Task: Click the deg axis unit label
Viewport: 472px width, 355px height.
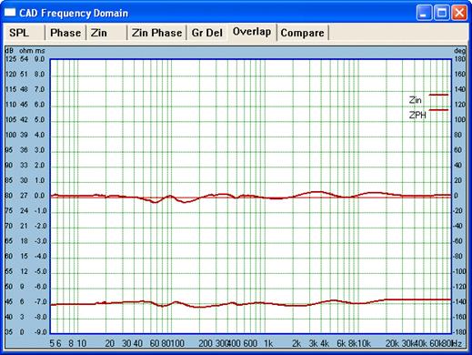Action: point(460,51)
